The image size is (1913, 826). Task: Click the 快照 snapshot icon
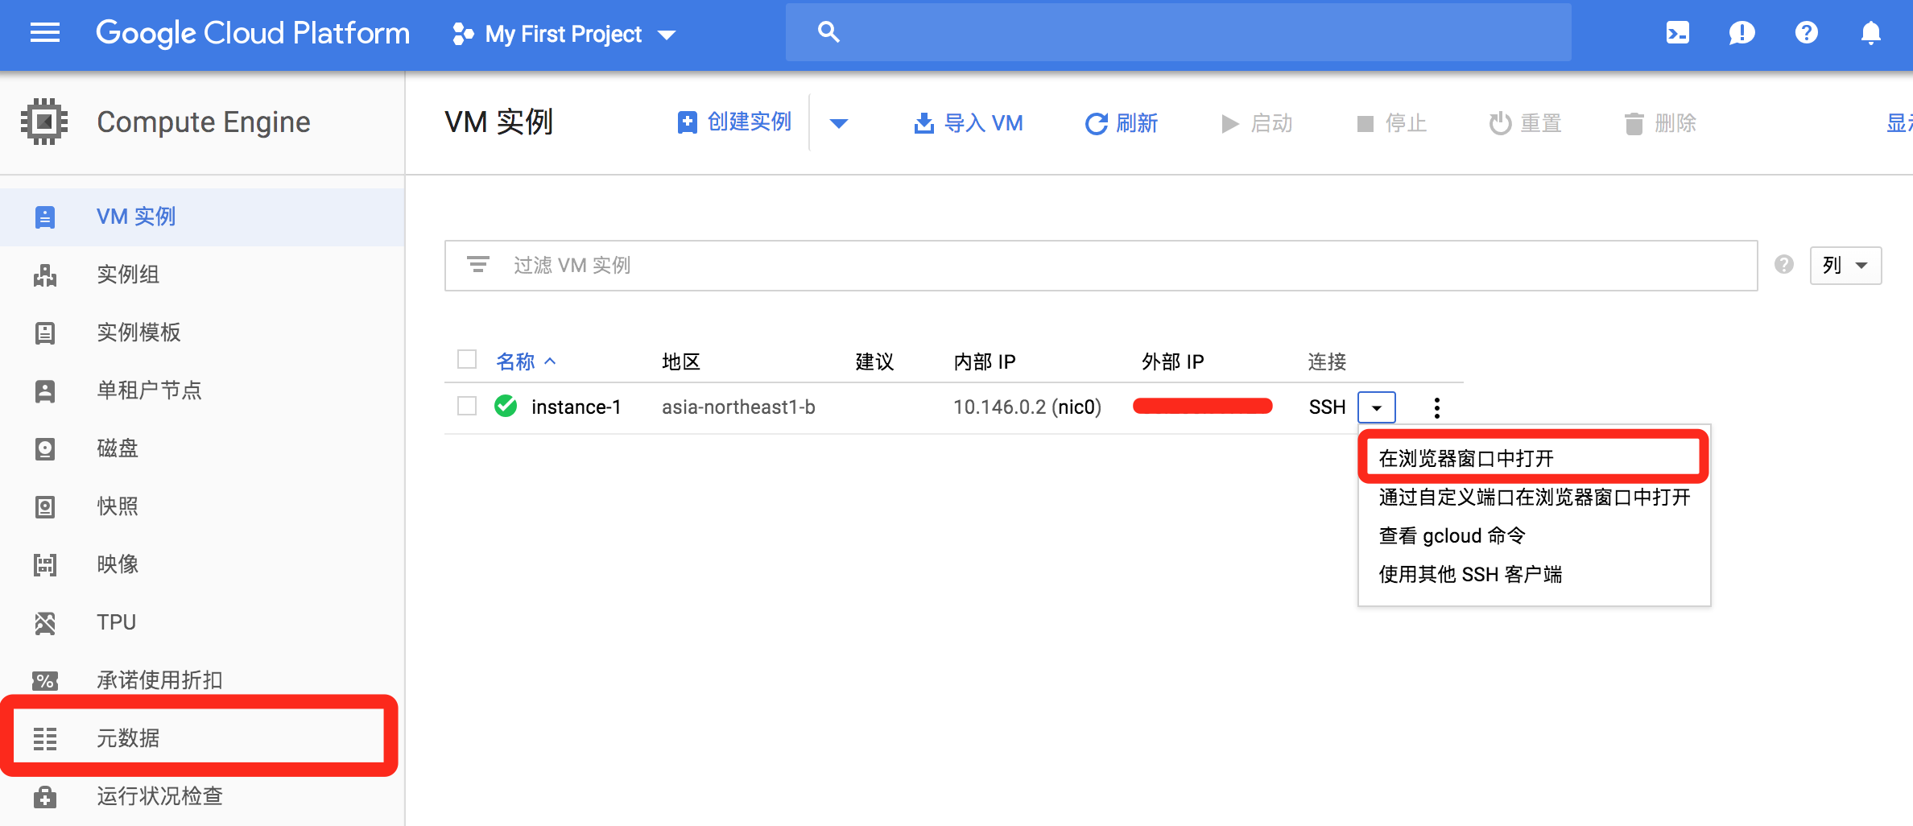pos(45,506)
